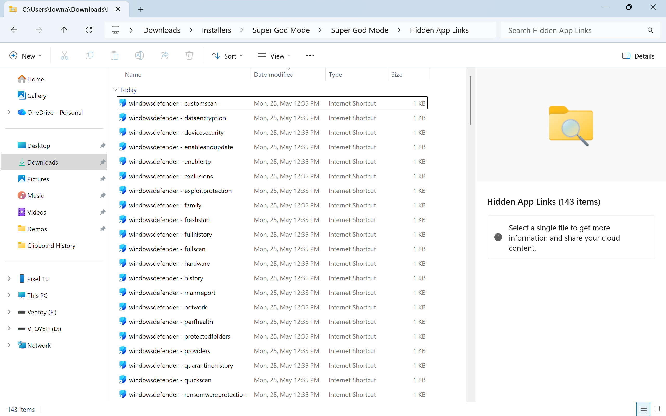Click the Delete trash icon
This screenshot has width=666, height=416.
coord(189,56)
